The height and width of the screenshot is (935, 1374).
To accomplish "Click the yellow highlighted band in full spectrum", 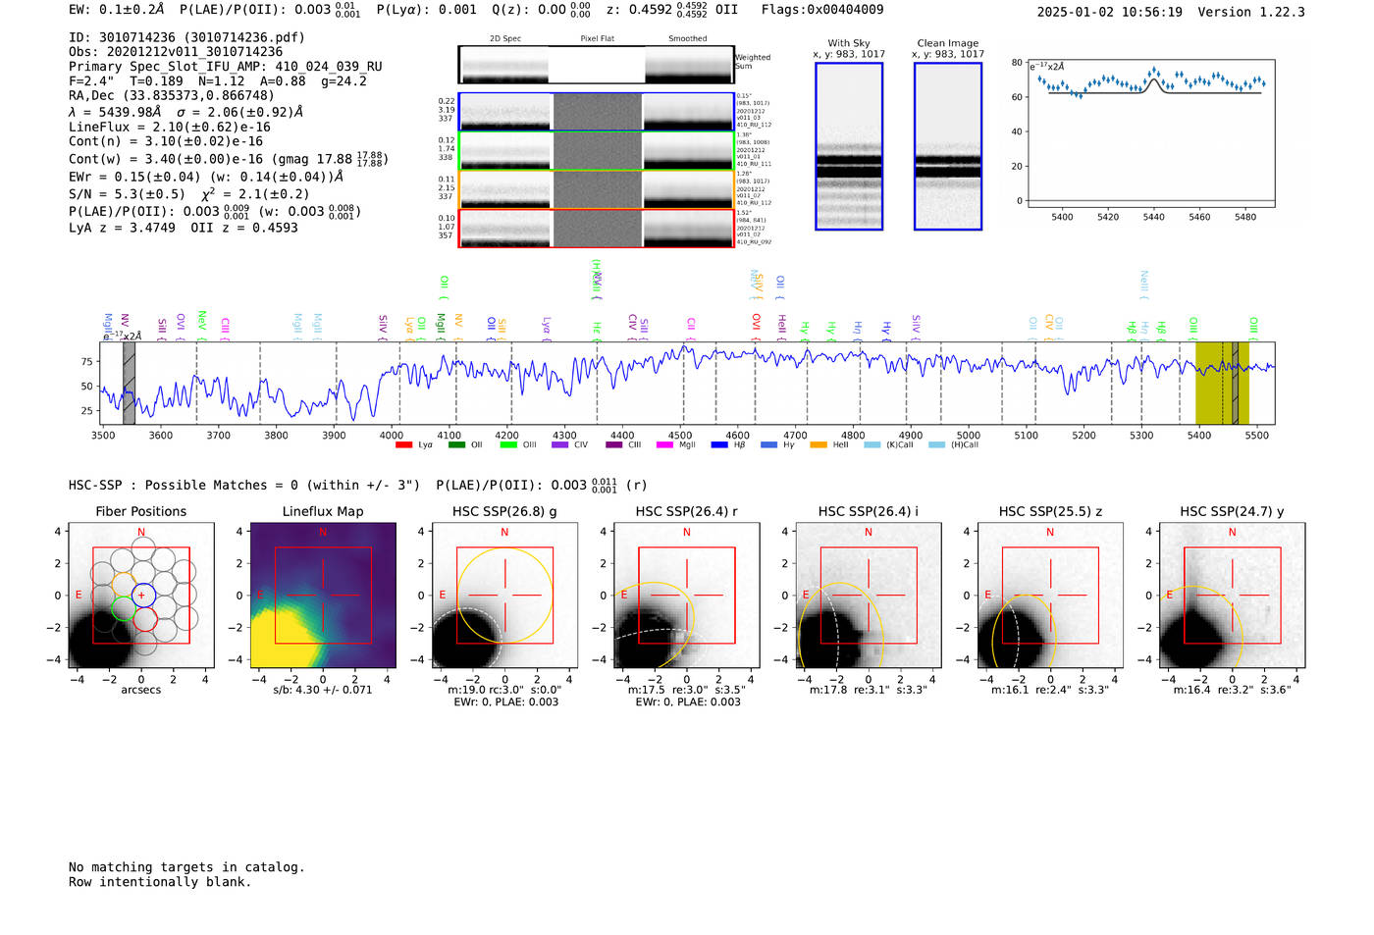I will tap(1222, 383).
